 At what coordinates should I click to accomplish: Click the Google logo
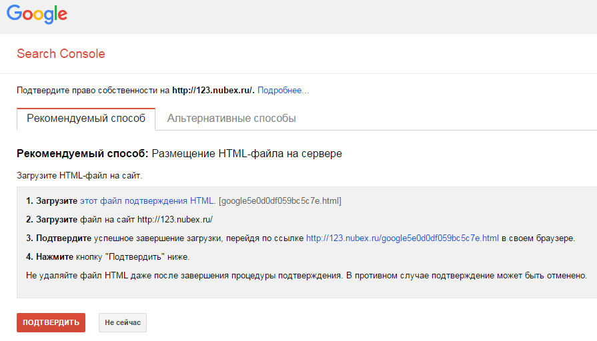[37, 14]
